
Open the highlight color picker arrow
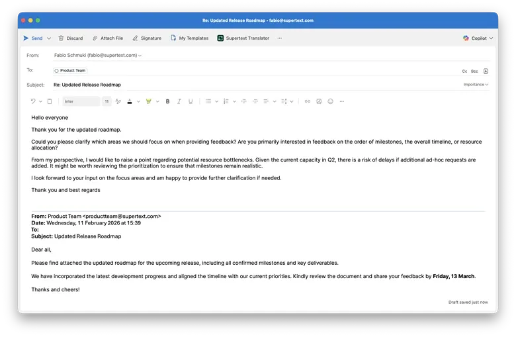pos(157,101)
